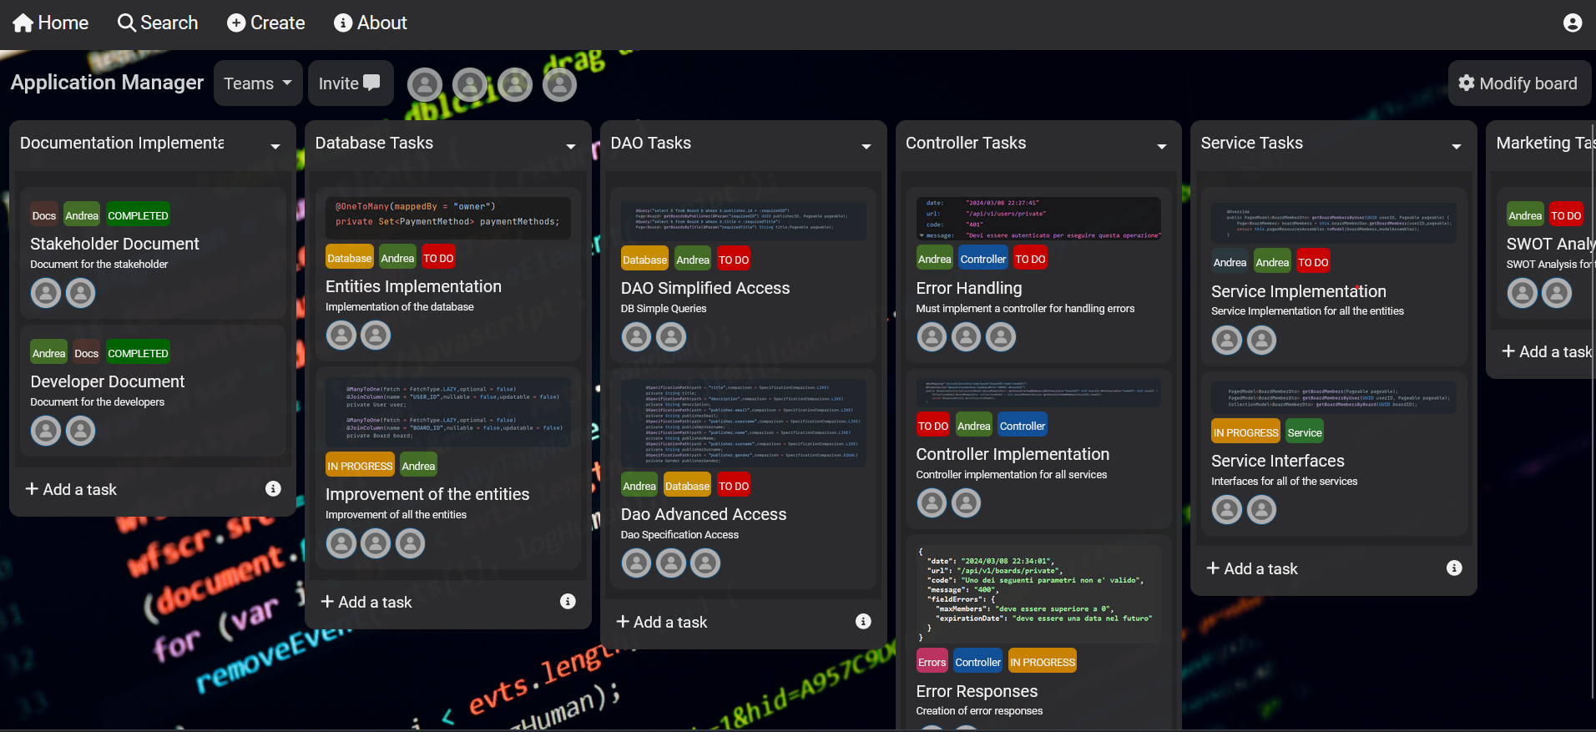
Task: Expand the DAO Tasks list menu
Action: [x=866, y=146]
